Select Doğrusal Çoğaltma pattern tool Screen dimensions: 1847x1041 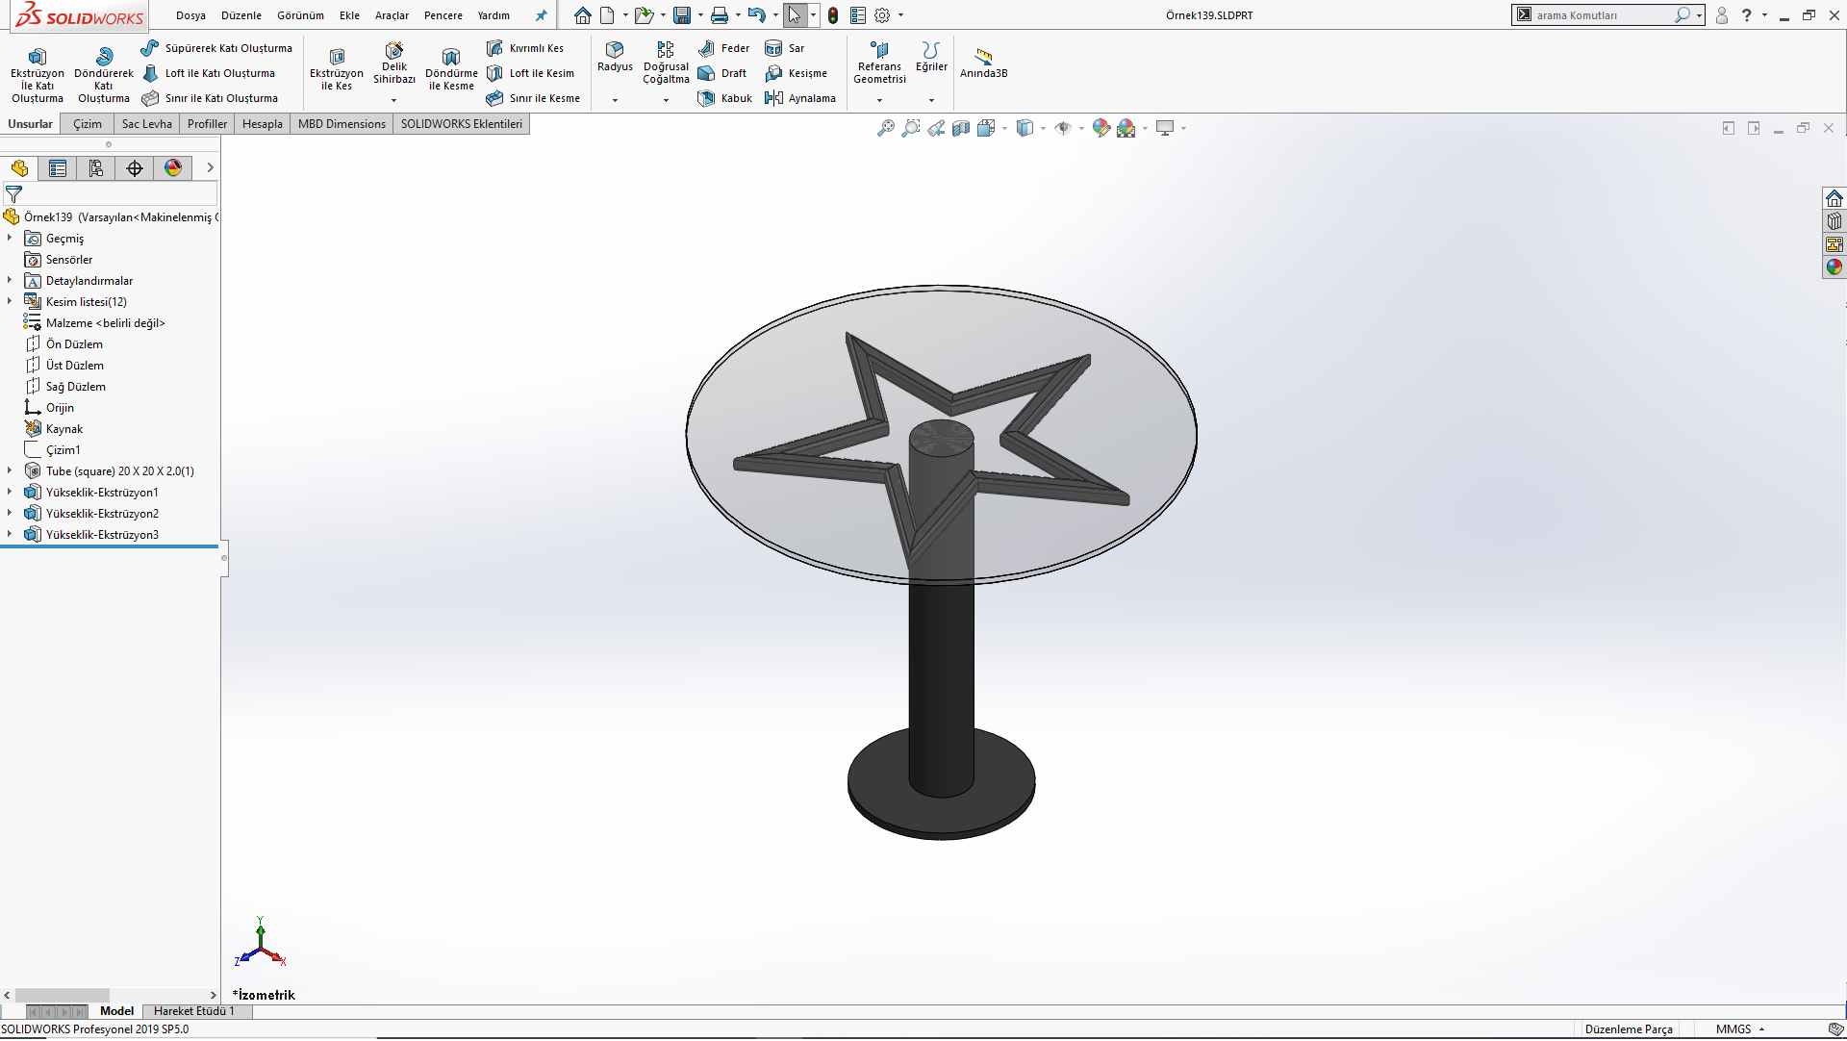pyautogui.click(x=666, y=63)
